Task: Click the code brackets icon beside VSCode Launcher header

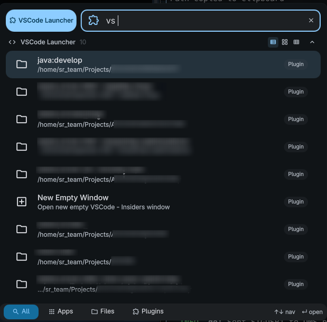Action: click(x=12, y=42)
